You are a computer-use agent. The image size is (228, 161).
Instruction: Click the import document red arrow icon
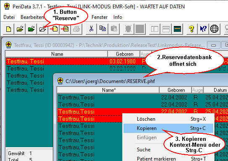[x=54, y=29]
